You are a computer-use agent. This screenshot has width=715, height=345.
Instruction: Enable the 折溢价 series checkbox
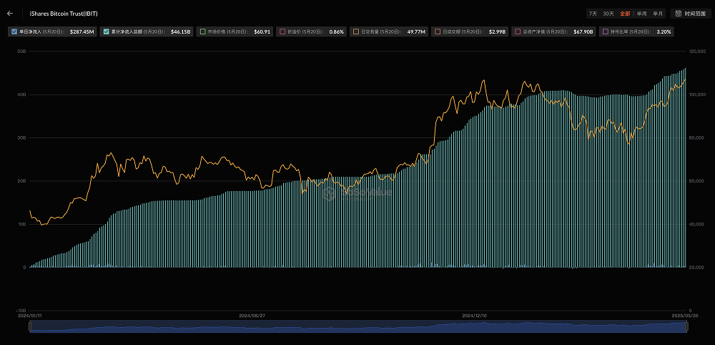point(282,32)
